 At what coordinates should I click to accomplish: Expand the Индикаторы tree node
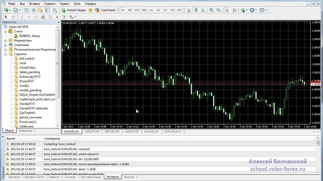coord(6,41)
